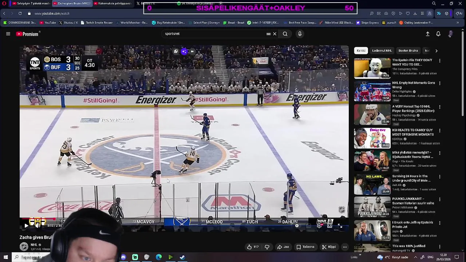Go to YouTube Premium home logo
The width and height of the screenshot is (466, 262).
(x=27, y=34)
